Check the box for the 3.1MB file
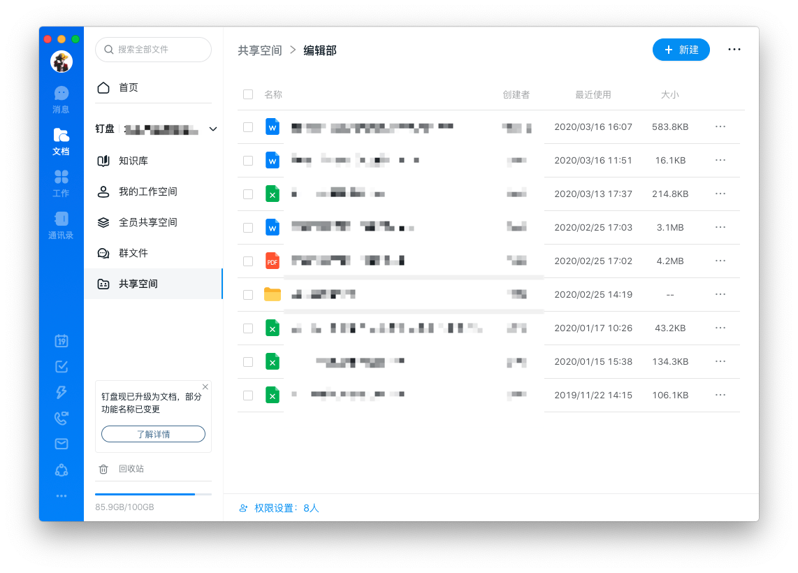This screenshot has height=573, width=798. tap(248, 228)
